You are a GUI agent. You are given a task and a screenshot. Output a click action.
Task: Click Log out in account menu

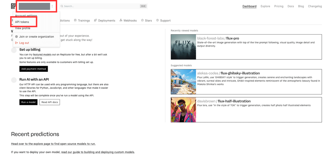point(24,43)
